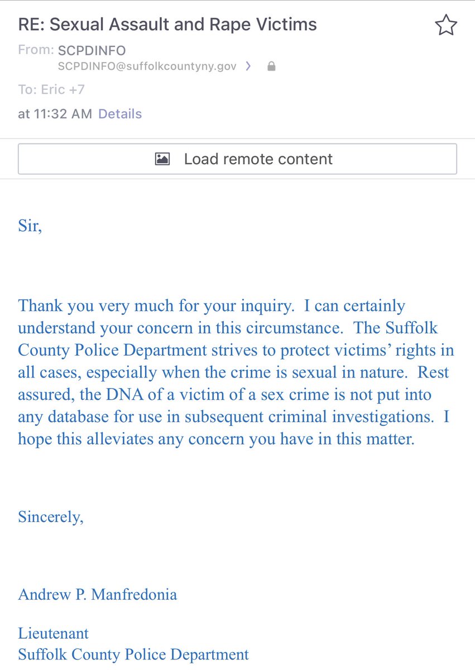Tap the Sincerely closing line
Viewport: 475px width, 670px height.
(51, 517)
